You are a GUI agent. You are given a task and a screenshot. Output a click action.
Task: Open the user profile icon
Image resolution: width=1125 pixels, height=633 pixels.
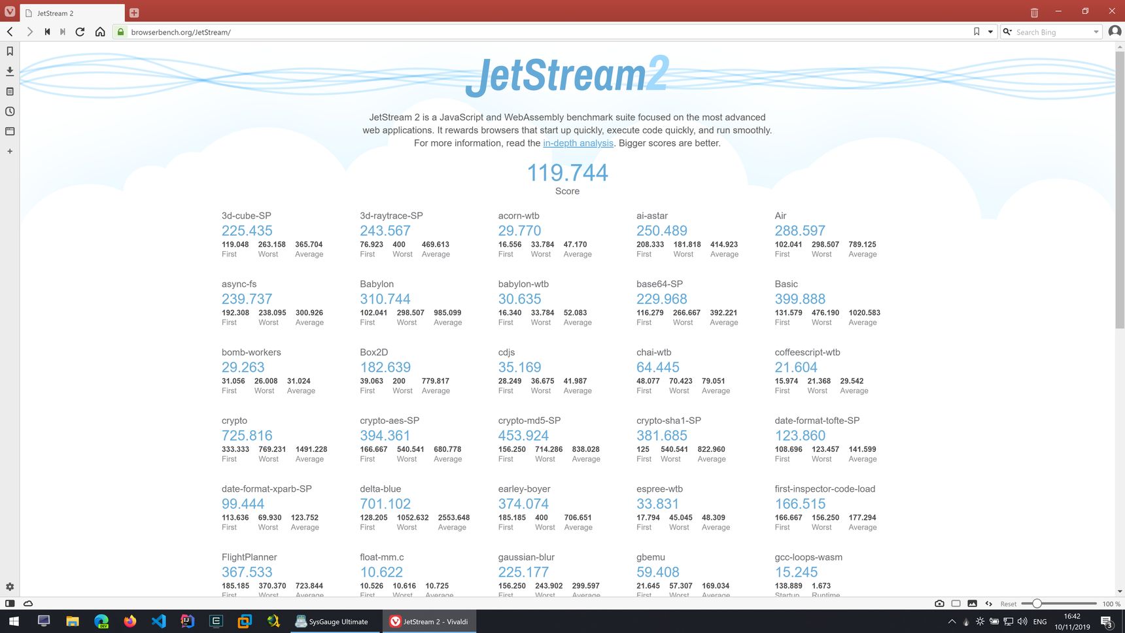(1115, 31)
